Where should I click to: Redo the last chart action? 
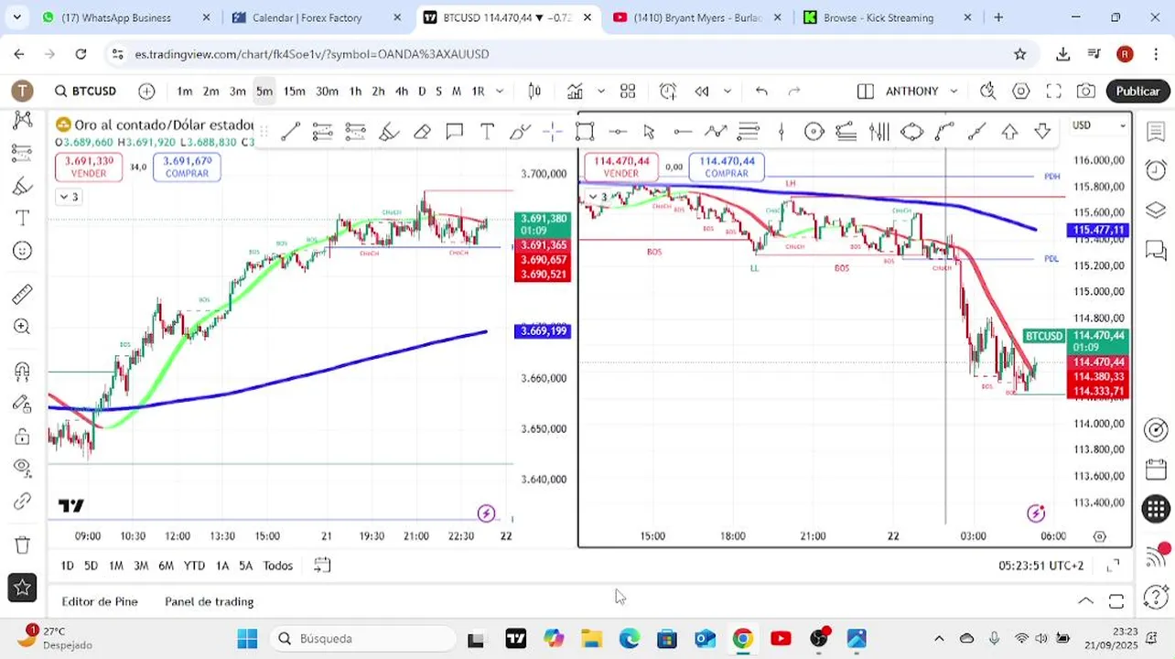point(794,91)
